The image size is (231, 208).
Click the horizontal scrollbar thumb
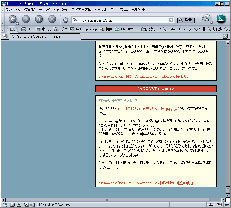point(107,200)
